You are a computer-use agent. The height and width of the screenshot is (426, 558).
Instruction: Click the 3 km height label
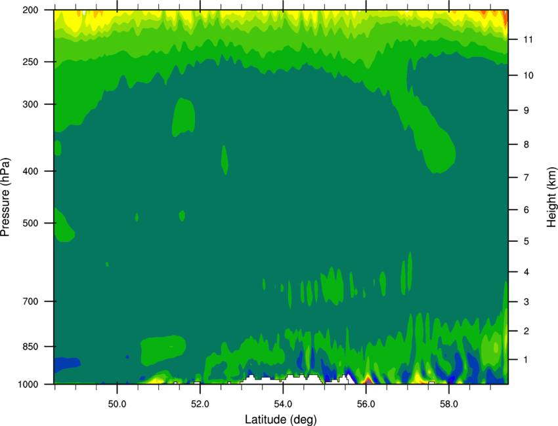tap(526, 302)
